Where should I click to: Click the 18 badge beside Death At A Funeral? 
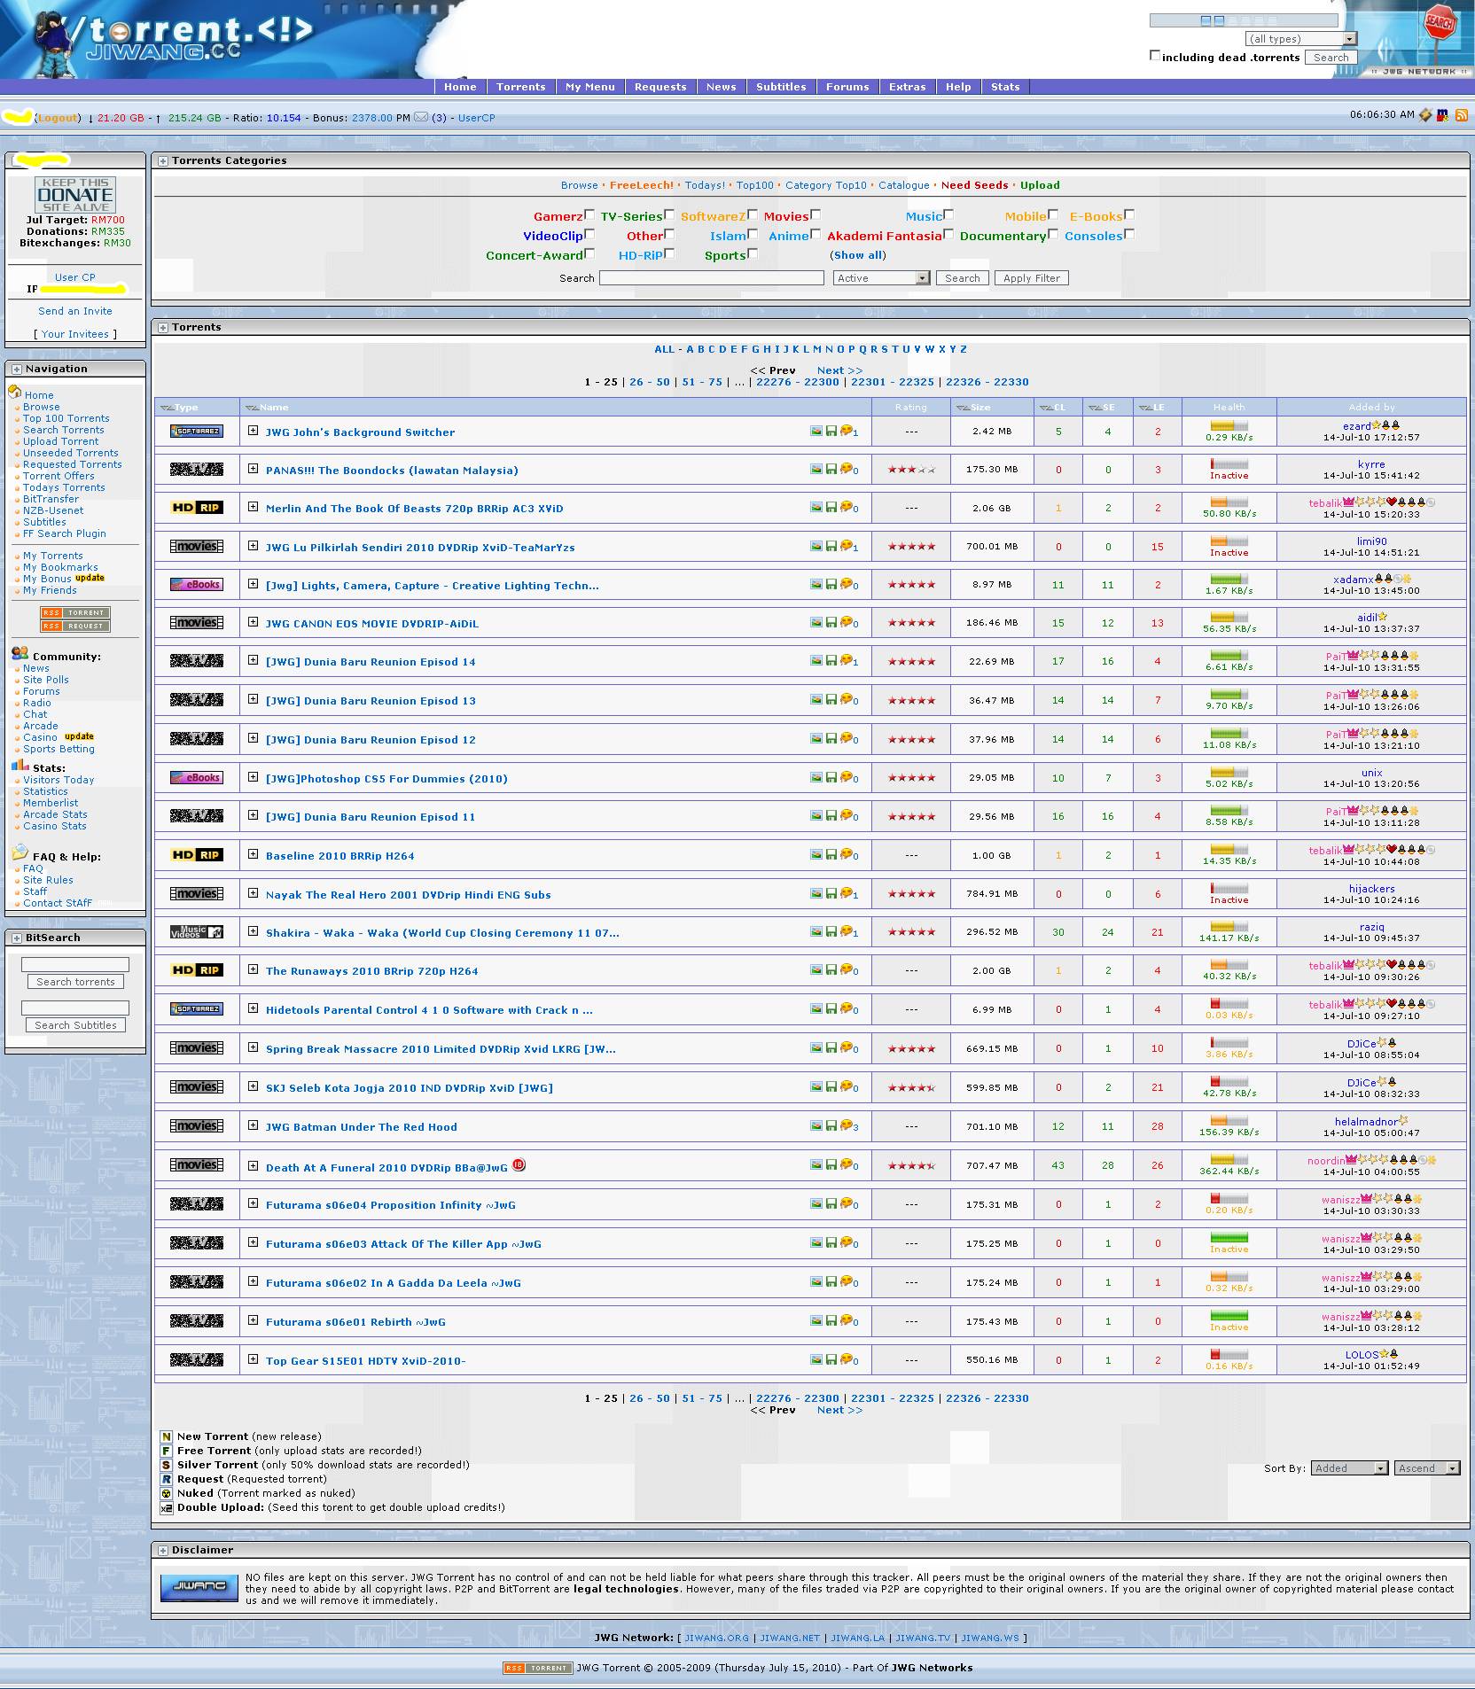[x=519, y=1164]
